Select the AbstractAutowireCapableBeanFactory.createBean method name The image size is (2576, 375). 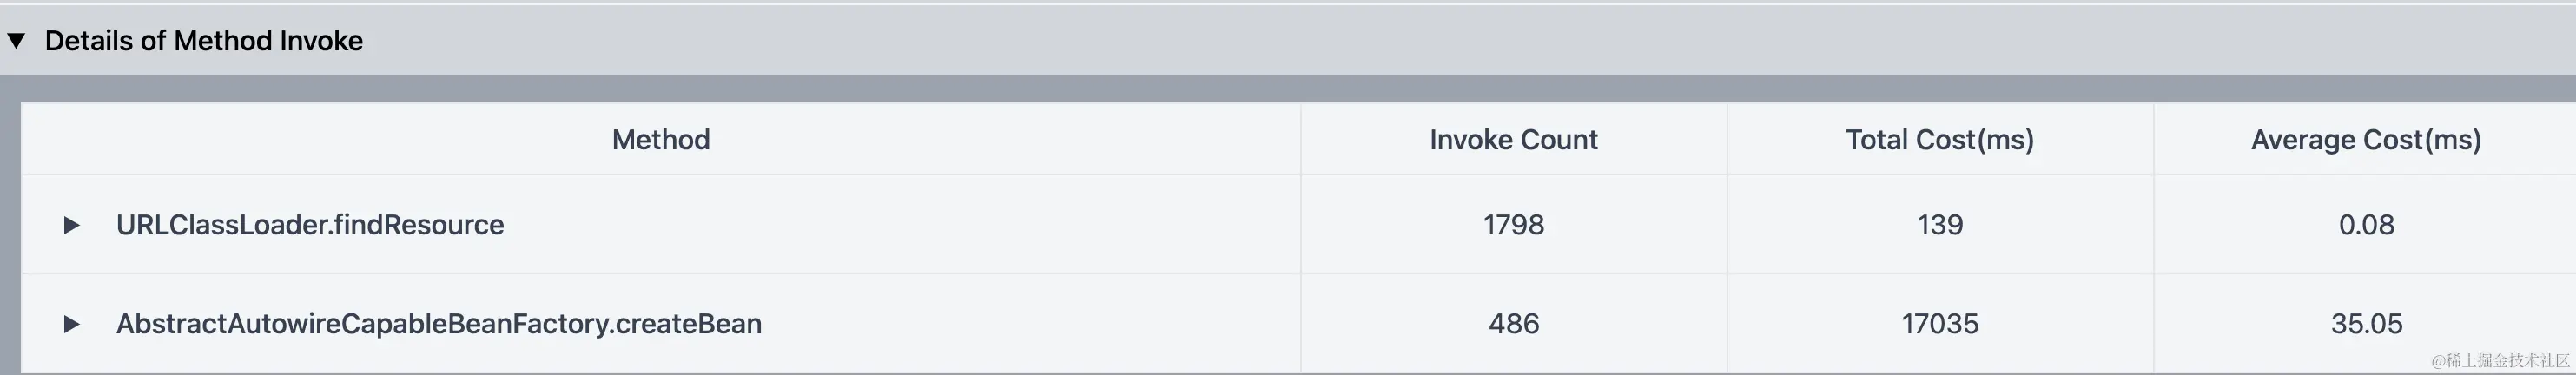click(x=439, y=324)
